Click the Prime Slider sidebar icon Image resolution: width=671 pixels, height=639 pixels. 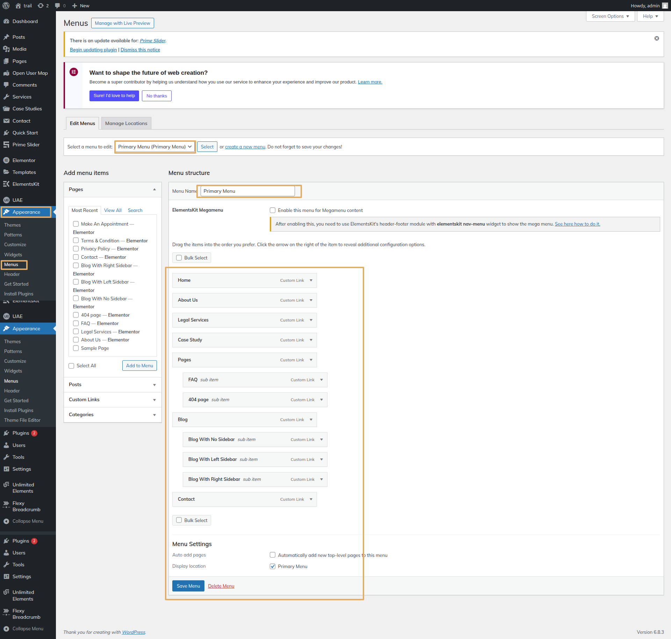[6, 145]
